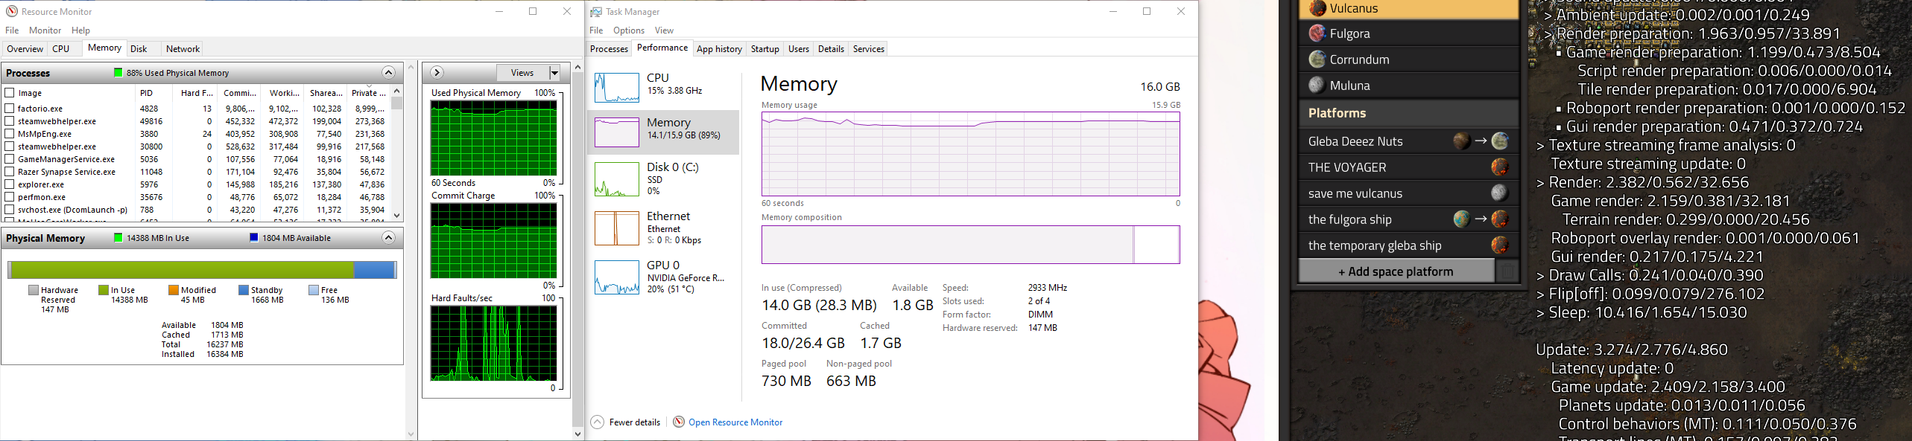The image size is (1912, 441).
Task: Open the Details tab in Task Manager
Action: 831,49
